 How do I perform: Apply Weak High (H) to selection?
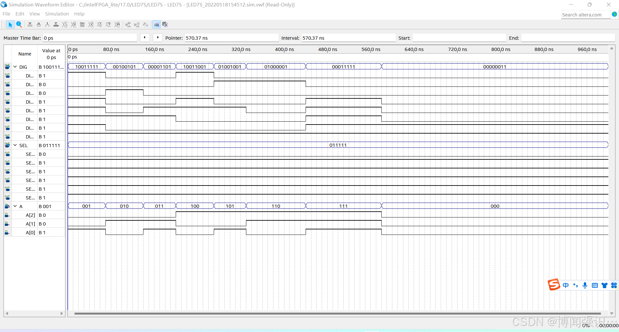point(74,25)
